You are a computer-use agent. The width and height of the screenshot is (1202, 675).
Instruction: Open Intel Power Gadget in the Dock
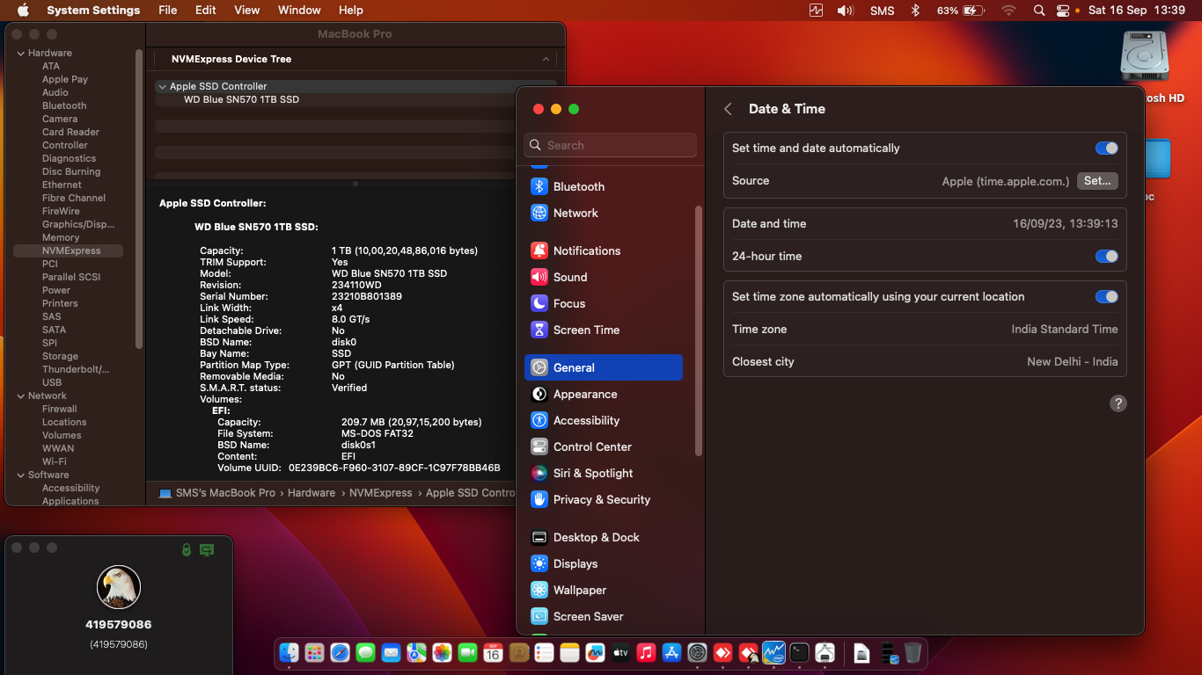(773, 652)
